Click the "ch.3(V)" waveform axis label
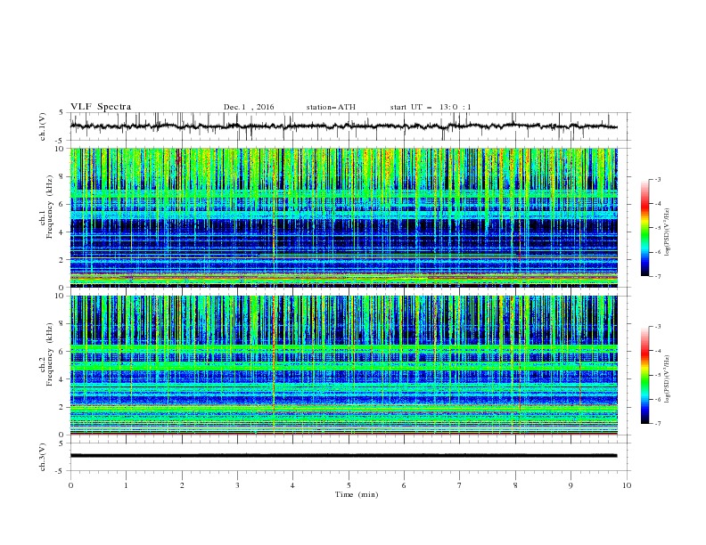Screen dimensions: 706x545 (43, 457)
